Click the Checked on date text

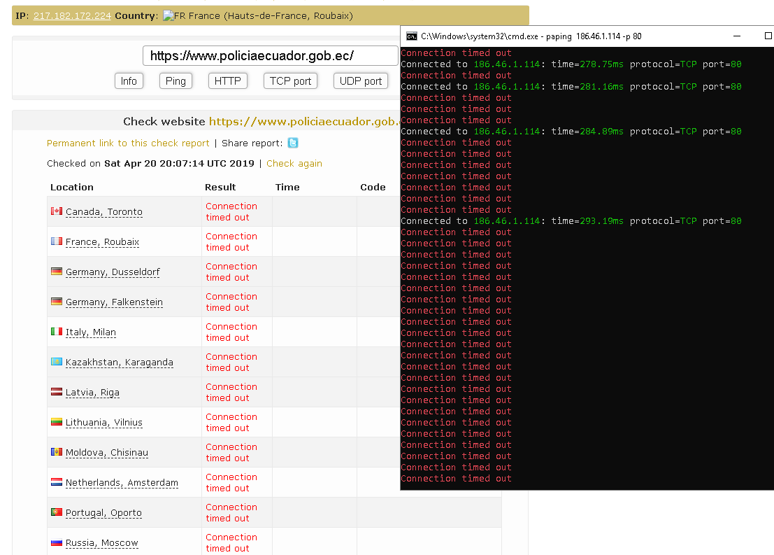click(150, 164)
